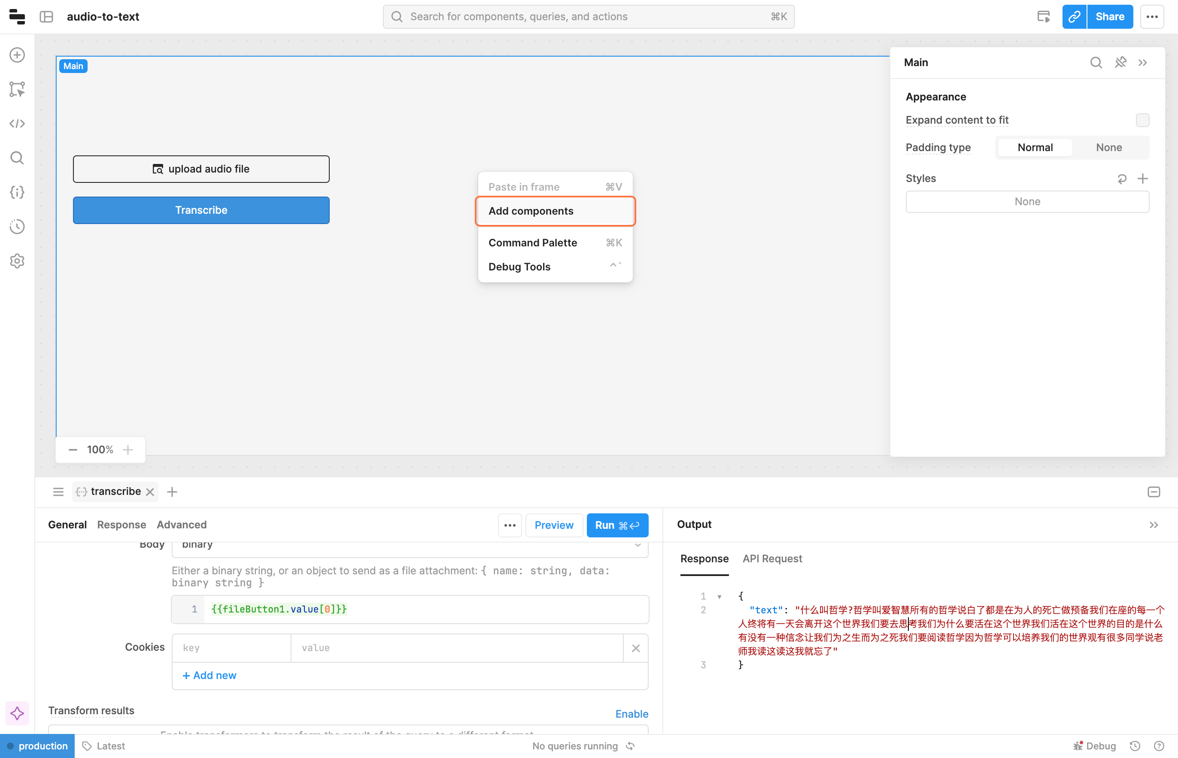Set Padding type to None
1178x758 pixels.
click(1108, 148)
